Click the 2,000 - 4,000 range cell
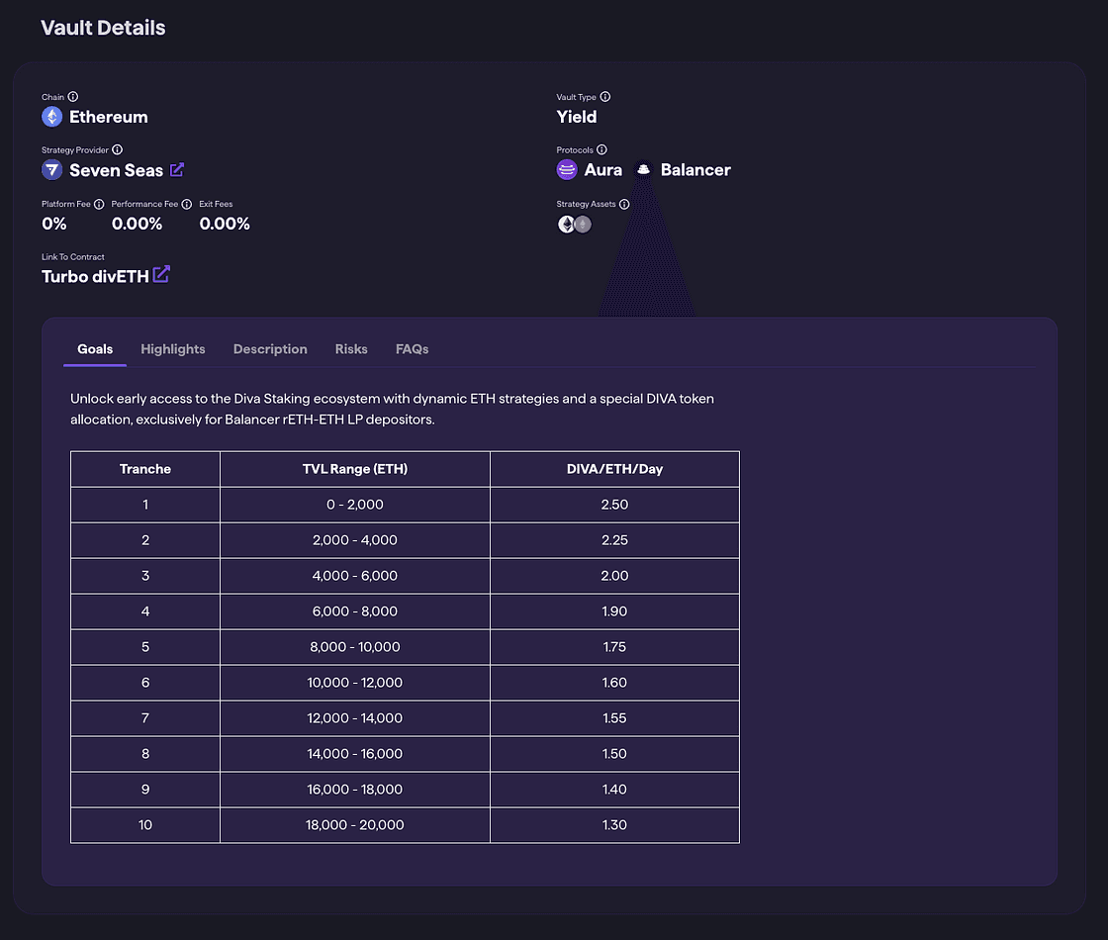 click(x=355, y=540)
